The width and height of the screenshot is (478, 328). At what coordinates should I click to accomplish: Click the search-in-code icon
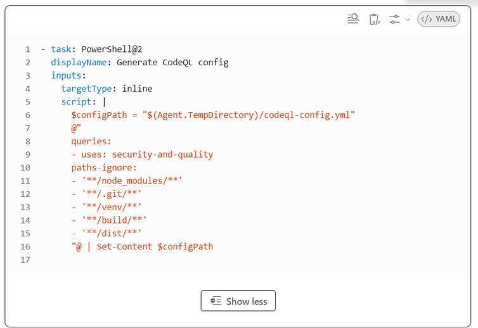(x=353, y=19)
